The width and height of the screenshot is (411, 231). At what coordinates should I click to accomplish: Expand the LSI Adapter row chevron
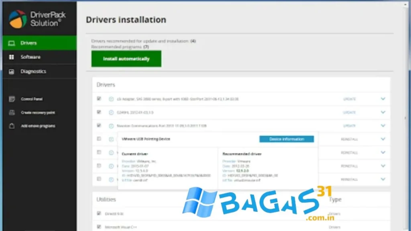click(x=383, y=99)
